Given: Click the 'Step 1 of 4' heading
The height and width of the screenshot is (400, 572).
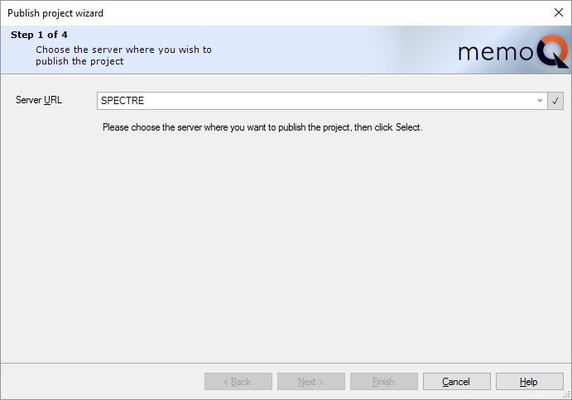Looking at the screenshot, I should point(40,35).
